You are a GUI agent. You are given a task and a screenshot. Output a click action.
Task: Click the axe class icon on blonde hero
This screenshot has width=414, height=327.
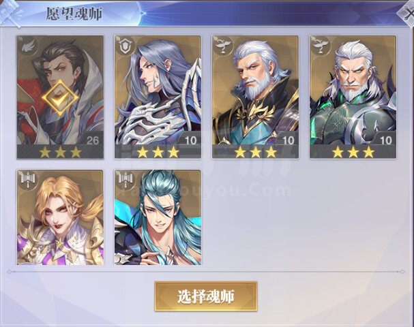pos(28,180)
